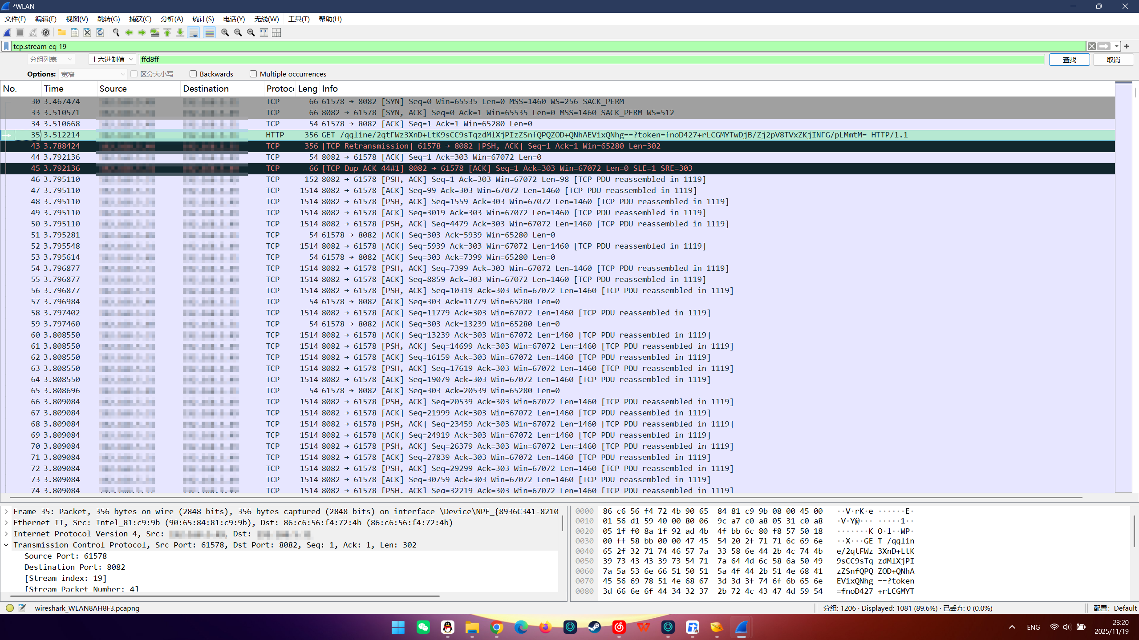Image resolution: width=1139 pixels, height=640 pixels.
Task: Open a saved capture file
Action: click(61, 32)
